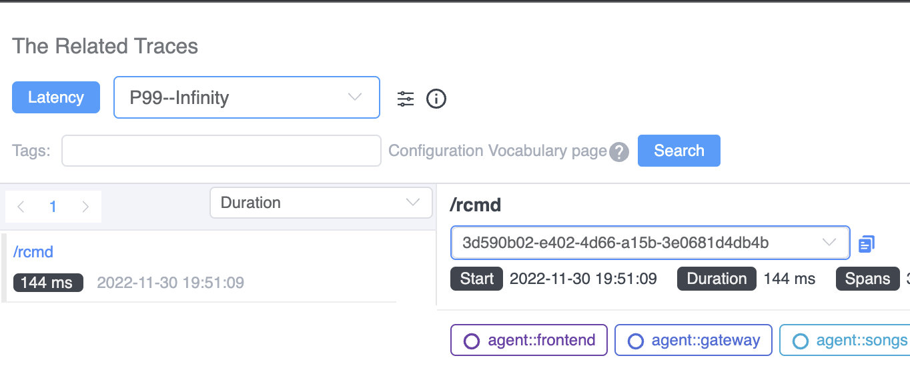Select page number 1
Viewport: 910px width, 372px height.
pyautogui.click(x=53, y=207)
